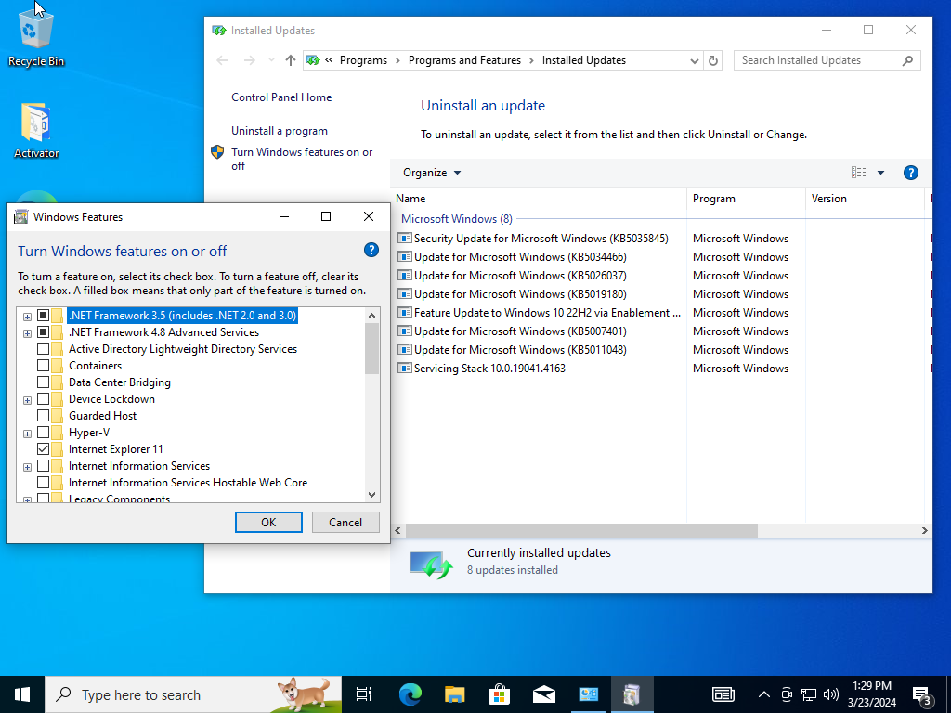
Task: Click Programs in the address breadcrumb
Action: [363, 60]
